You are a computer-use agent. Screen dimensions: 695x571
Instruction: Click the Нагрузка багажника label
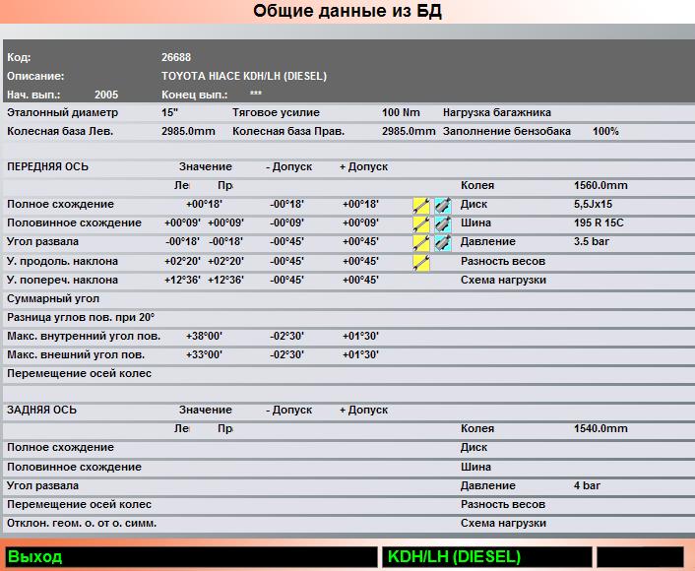click(497, 112)
